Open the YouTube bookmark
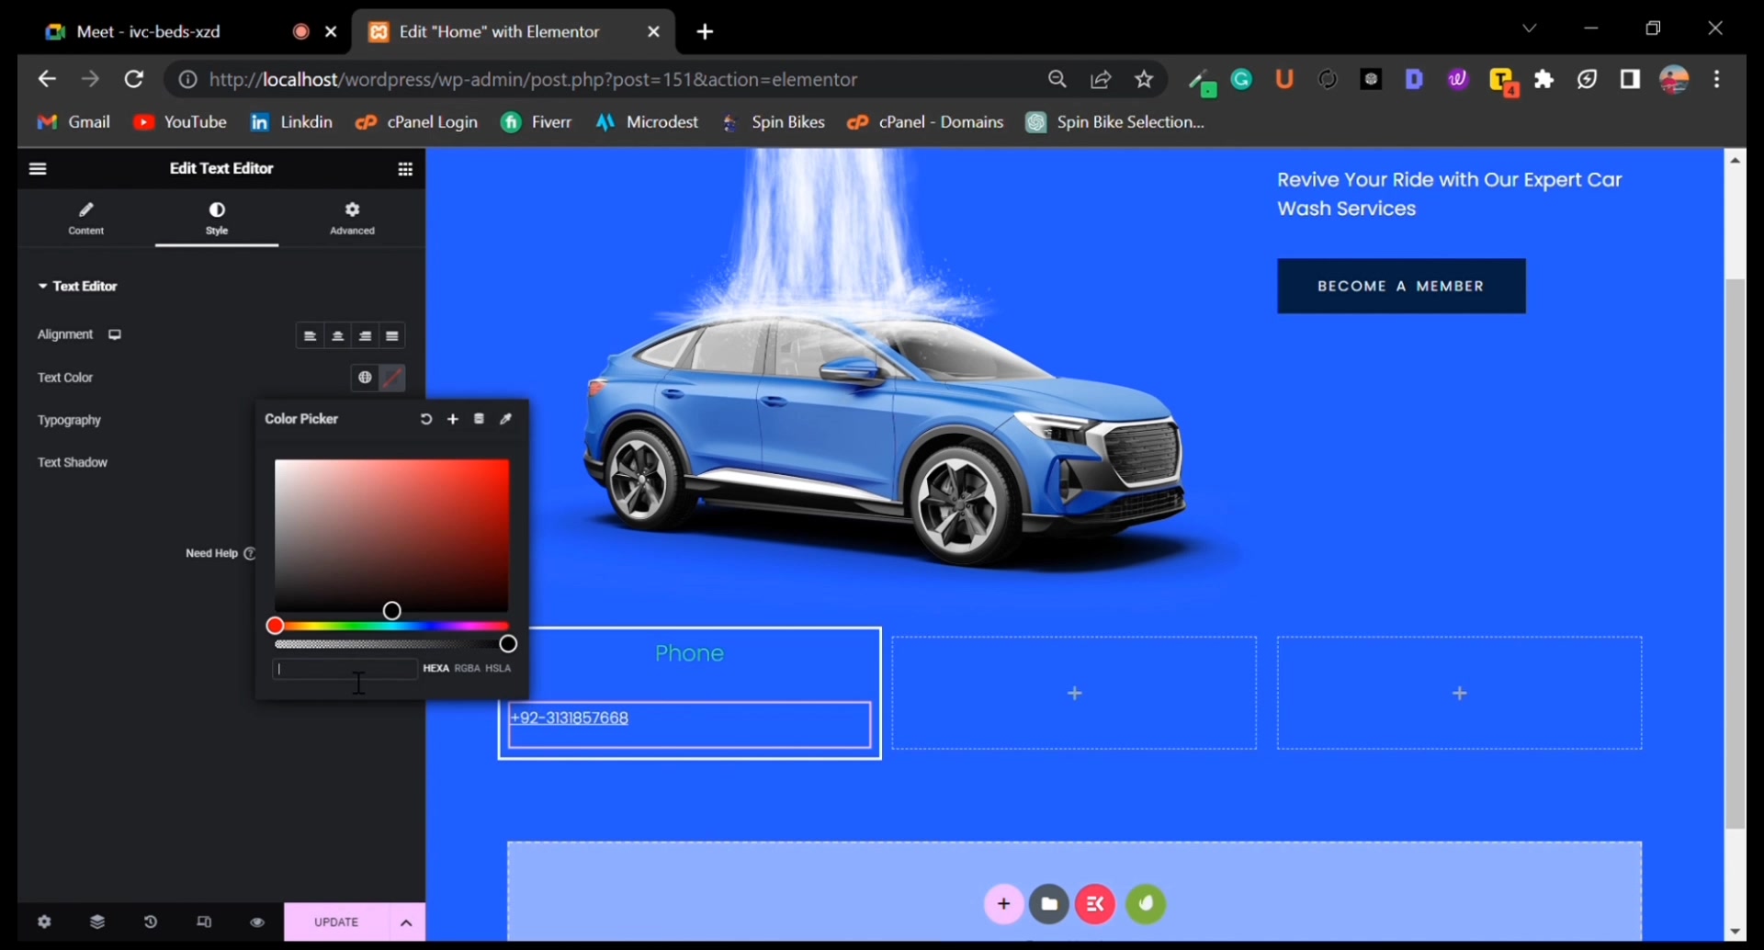The height and width of the screenshot is (950, 1764). tap(180, 122)
